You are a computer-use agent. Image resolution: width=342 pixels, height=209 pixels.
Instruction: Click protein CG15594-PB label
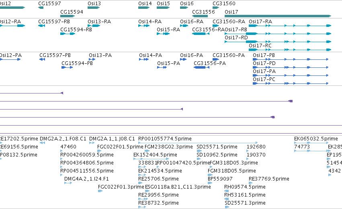[x=77, y=63]
